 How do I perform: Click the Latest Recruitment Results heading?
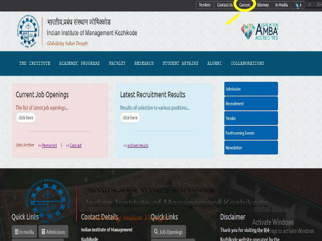click(152, 95)
